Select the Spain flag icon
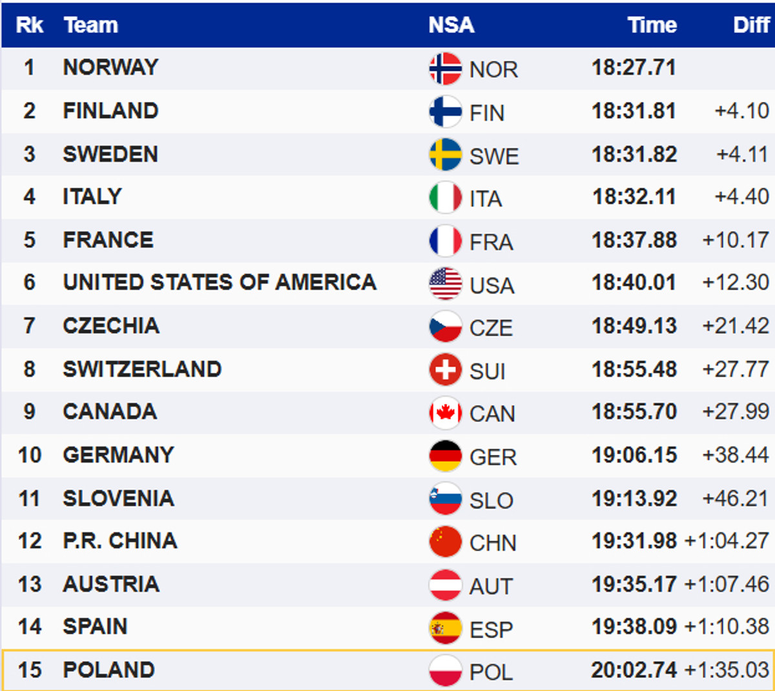The height and width of the screenshot is (691, 775). 445,628
